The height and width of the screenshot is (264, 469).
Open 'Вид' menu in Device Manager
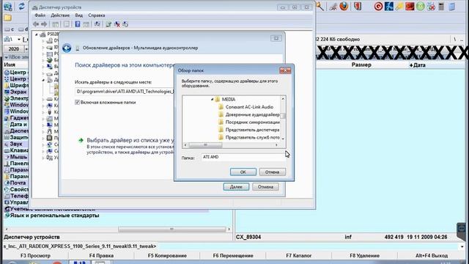(x=79, y=15)
